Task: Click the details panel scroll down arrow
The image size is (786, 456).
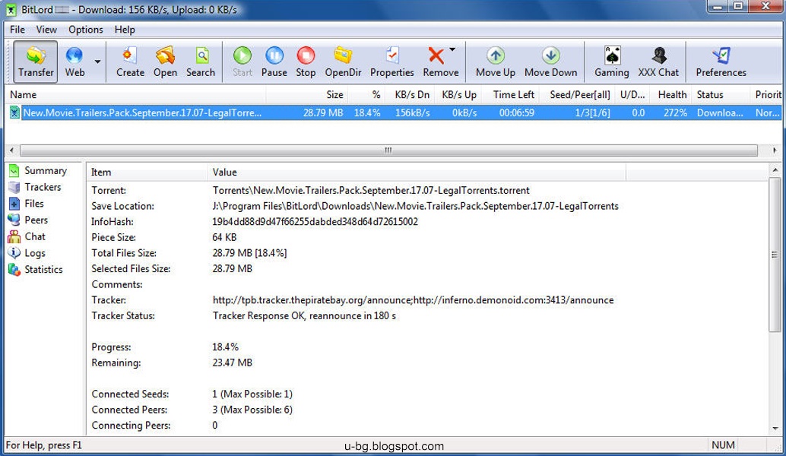Action: tap(775, 429)
